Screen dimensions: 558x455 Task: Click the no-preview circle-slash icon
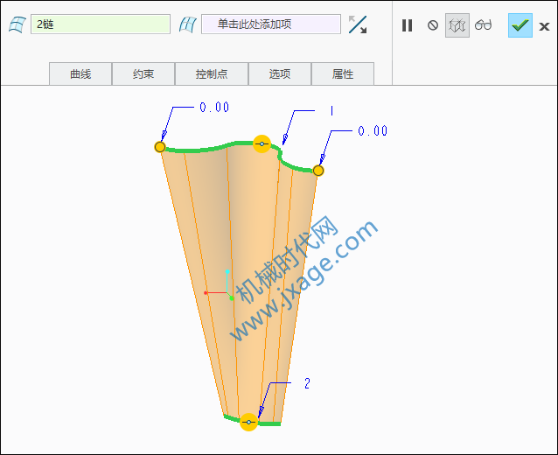point(433,25)
